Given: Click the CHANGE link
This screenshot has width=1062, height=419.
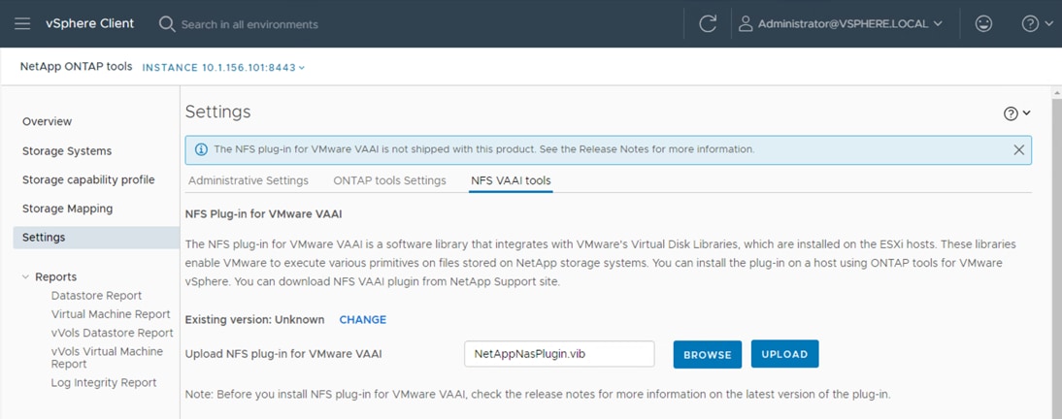Looking at the screenshot, I should click(x=362, y=319).
